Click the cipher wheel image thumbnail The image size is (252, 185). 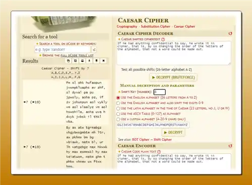tap(64, 24)
